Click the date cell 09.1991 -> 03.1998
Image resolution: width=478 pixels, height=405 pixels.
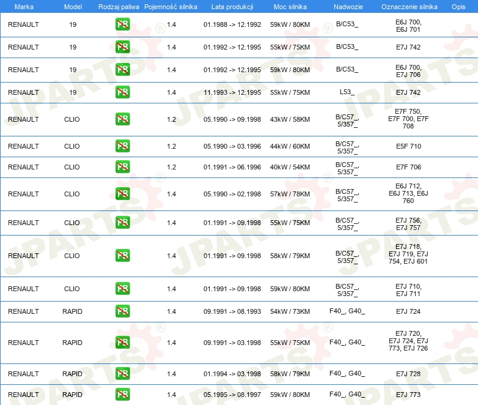(232, 343)
